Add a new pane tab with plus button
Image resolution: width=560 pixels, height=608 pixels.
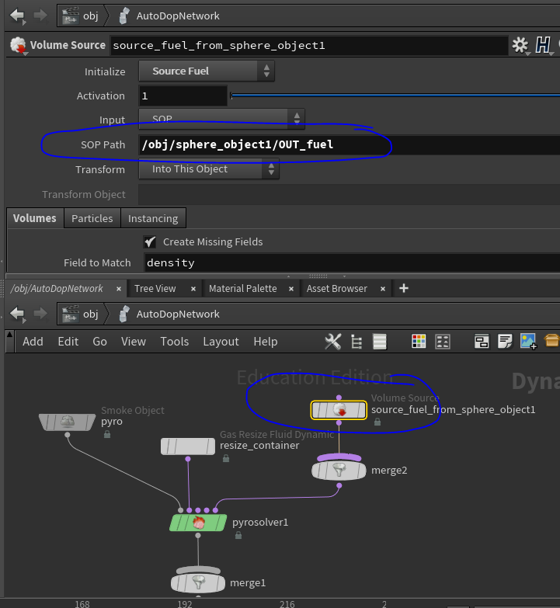coord(403,288)
